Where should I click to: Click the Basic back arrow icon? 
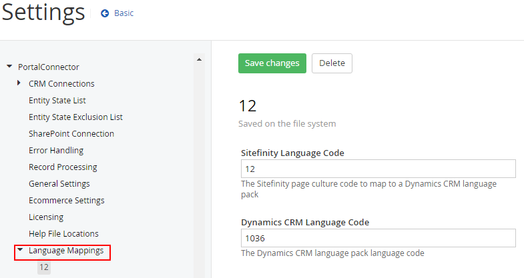click(105, 13)
